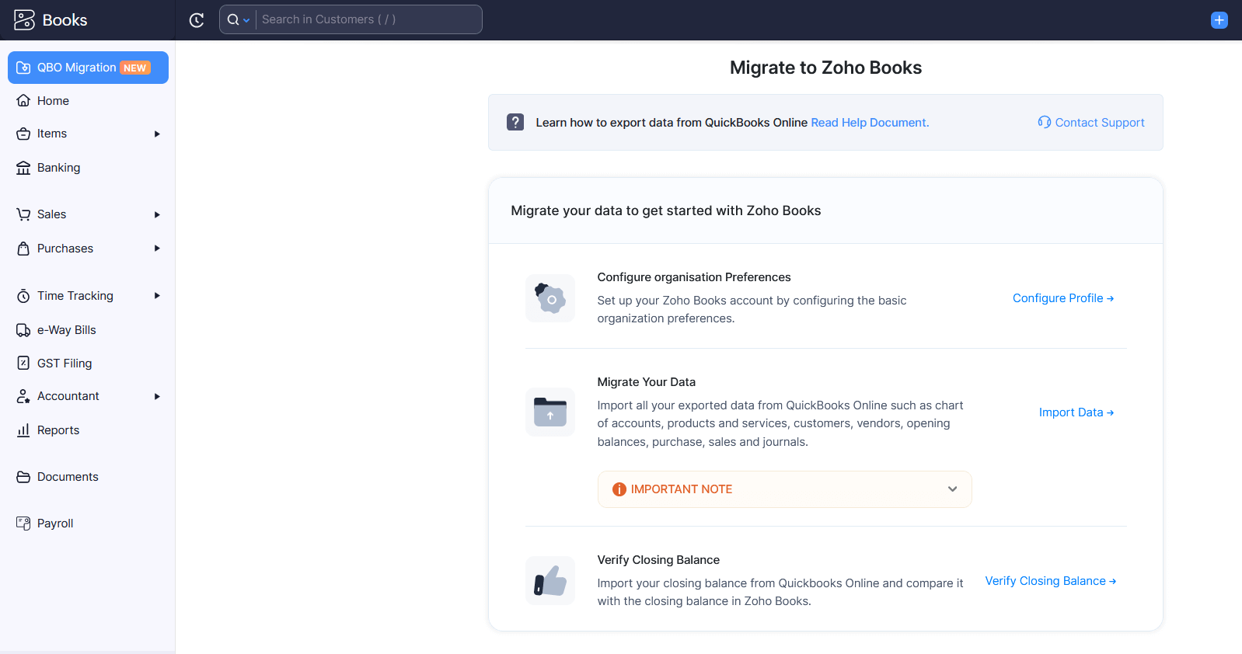Click the Accountant person icon
Screen dimensions: 1242x654
(x=23, y=396)
